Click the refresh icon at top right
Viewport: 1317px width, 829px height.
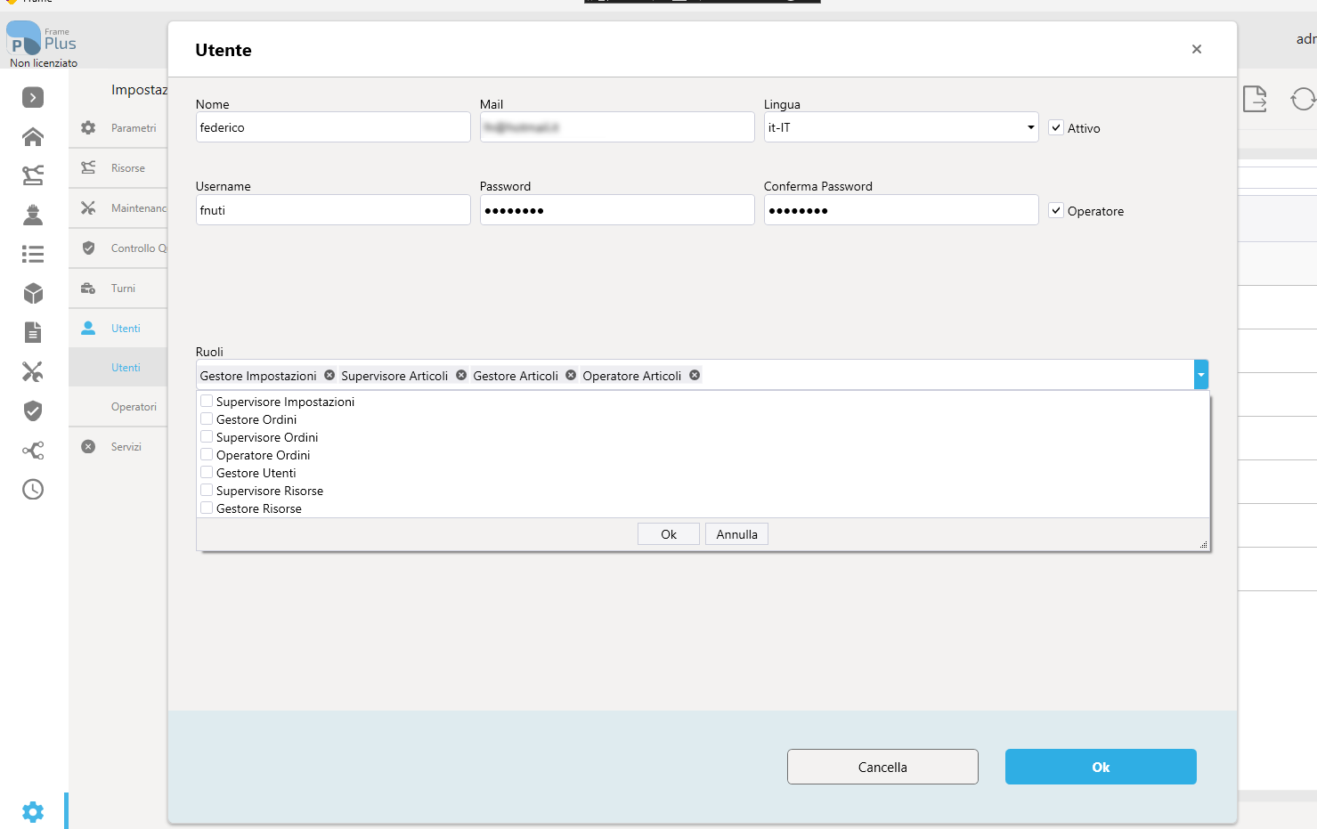coord(1303,99)
